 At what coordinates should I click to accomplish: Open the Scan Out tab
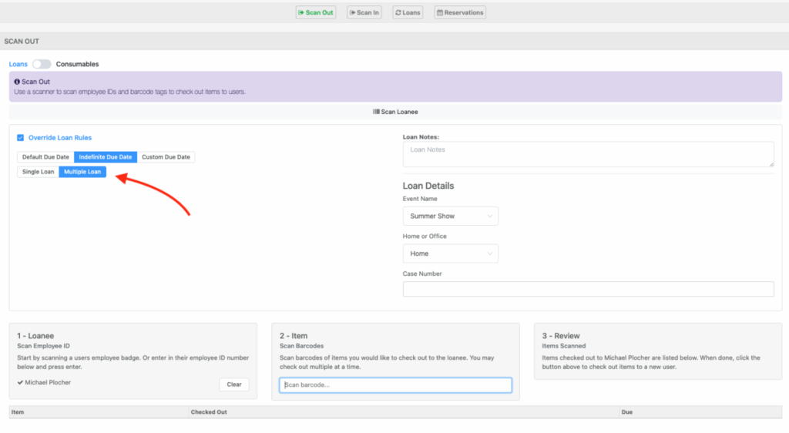click(x=315, y=12)
